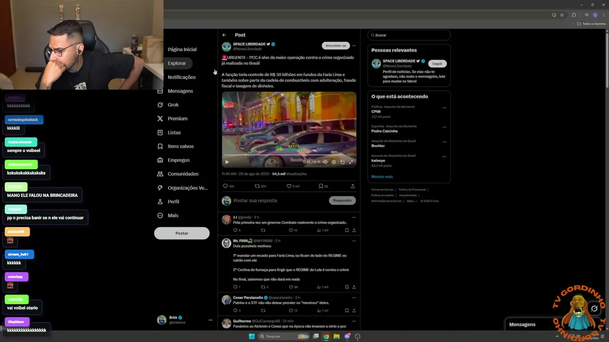Repost the post with 901 reposts
Viewport: 609px width, 342px height.
pos(257,186)
